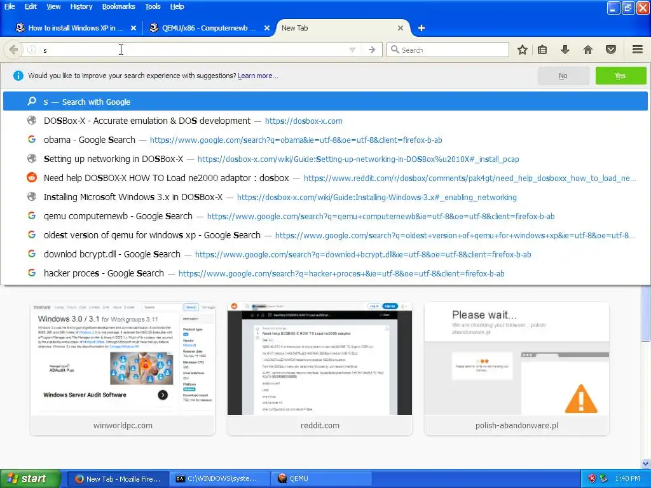Select 'obama - Google Search' suggestion
This screenshot has width=651, height=488.
click(325, 140)
